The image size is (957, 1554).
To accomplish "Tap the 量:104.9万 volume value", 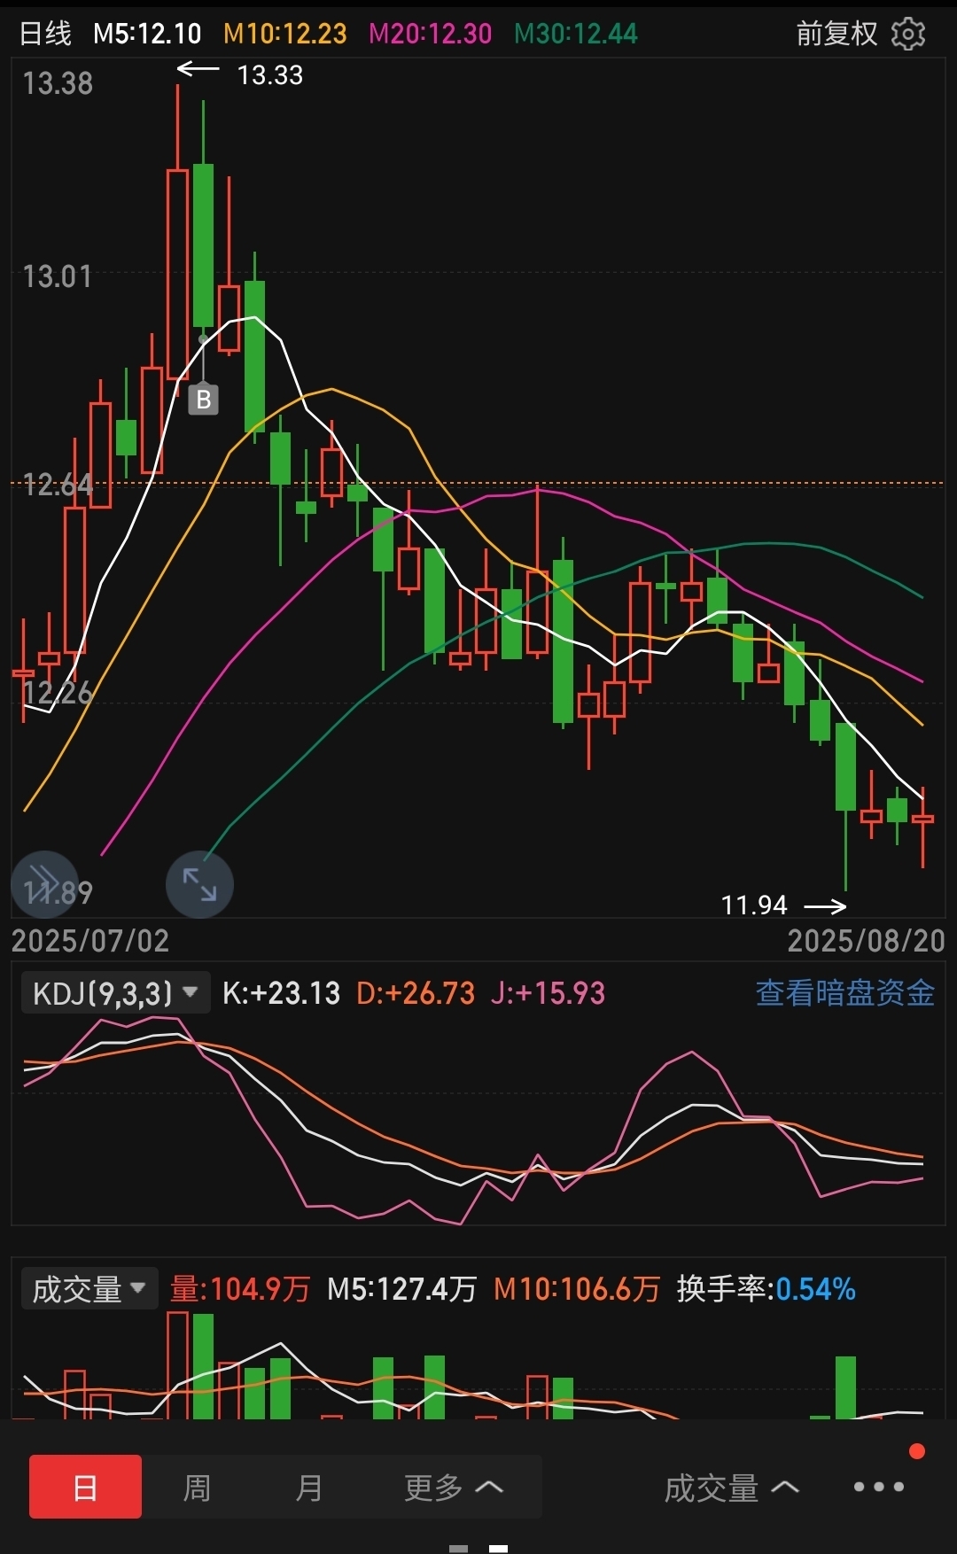I will pyautogui.click(x=240, y=1289).
